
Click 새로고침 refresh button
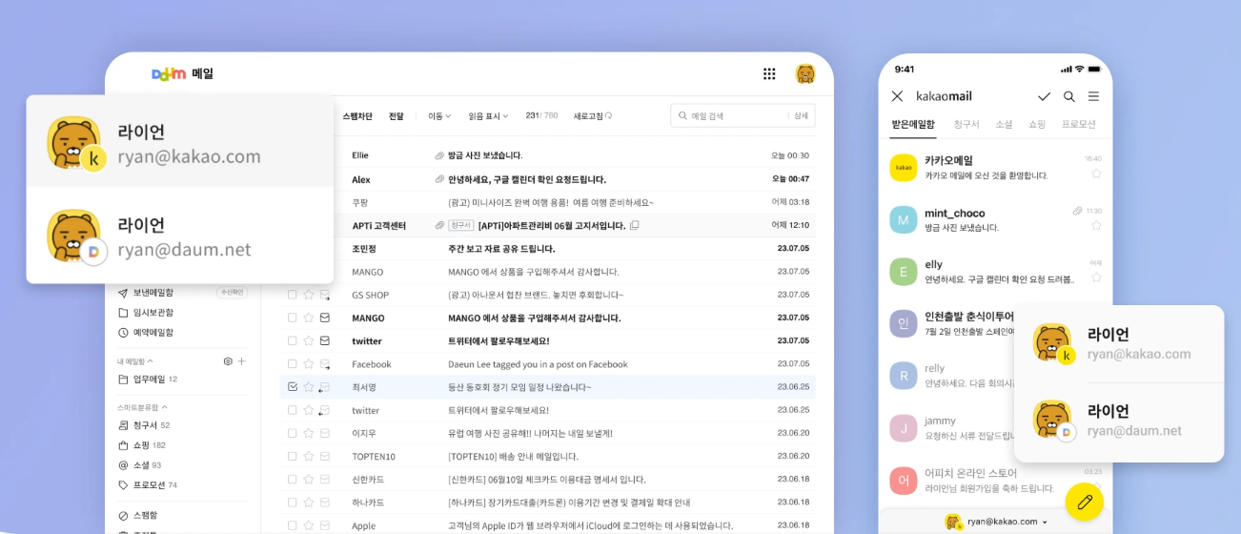tap(593, 116)
